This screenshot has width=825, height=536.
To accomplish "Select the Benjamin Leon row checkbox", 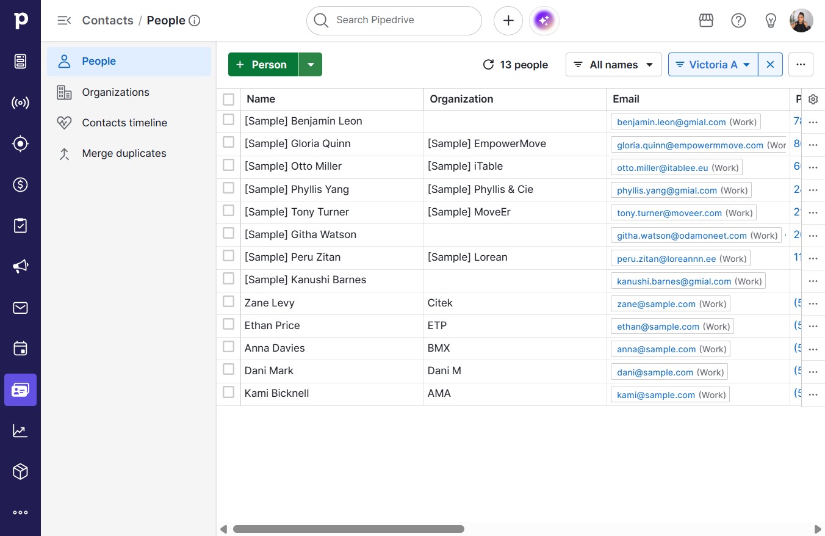I will [x=228, y=120].
